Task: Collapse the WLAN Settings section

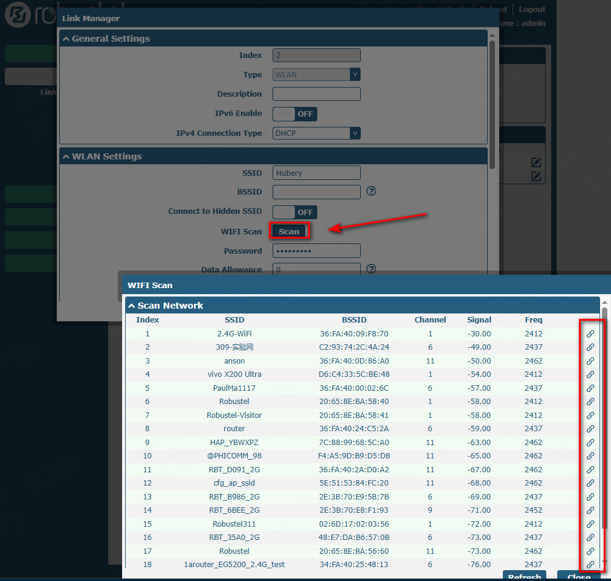Action: pyautogui.click(x=65, y=156)
